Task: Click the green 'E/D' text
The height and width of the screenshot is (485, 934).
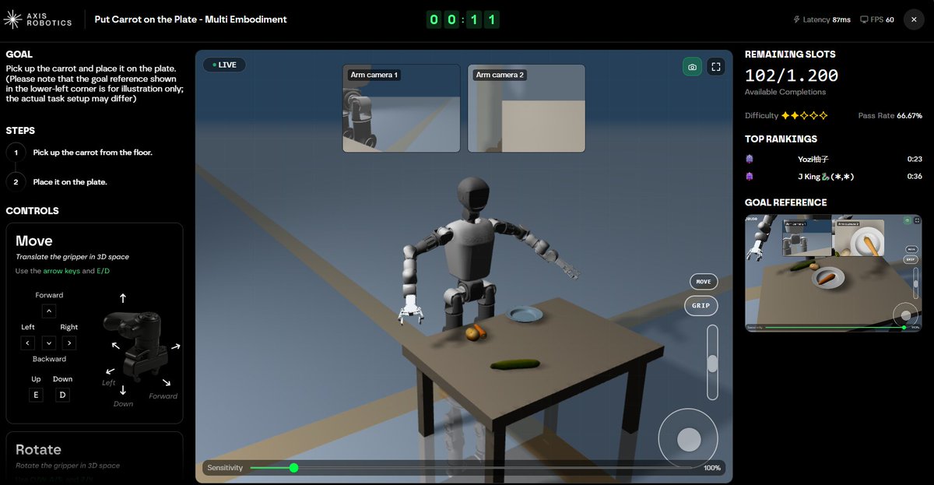Action: (104, 271)
